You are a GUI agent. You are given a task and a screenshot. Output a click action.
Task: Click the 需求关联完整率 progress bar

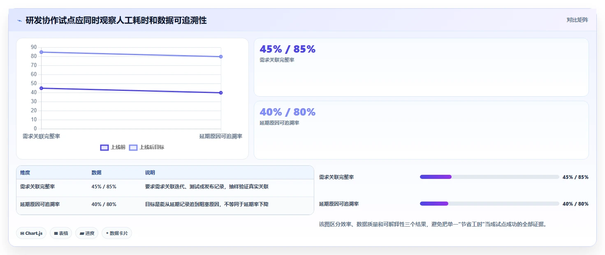(489, 177)
